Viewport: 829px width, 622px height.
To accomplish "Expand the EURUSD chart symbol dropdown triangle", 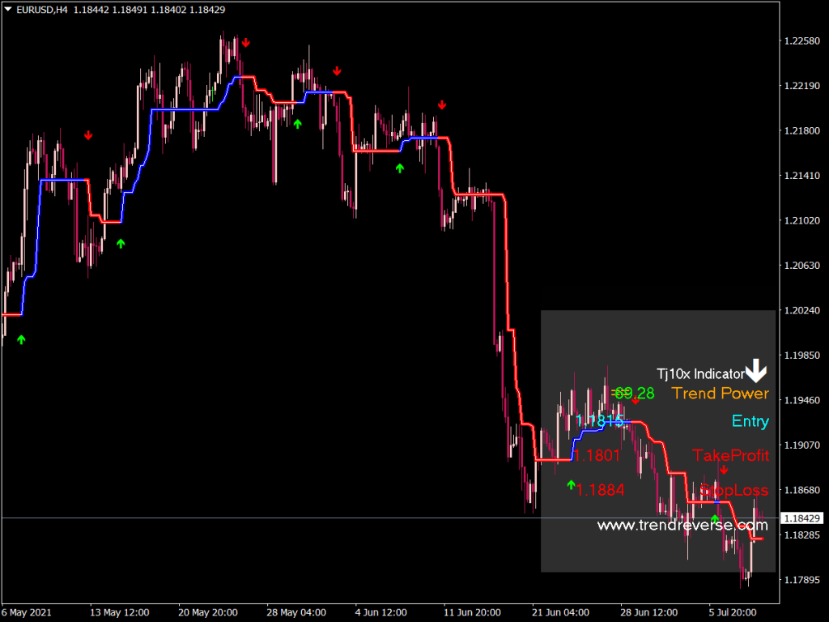I will [6, 10].
